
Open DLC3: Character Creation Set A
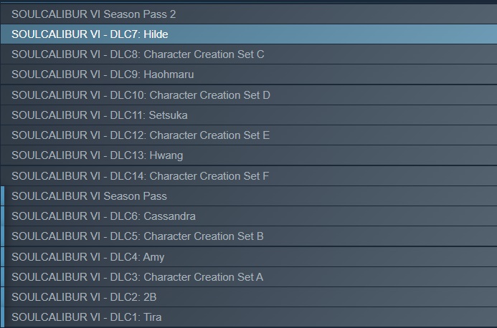tap(138, 276)
